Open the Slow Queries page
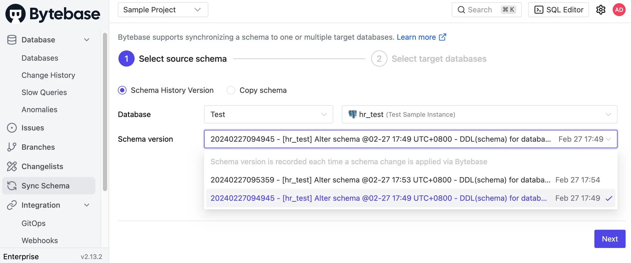Image resolution: width=631 pixels, height=263 pixels. click(44, 92)
